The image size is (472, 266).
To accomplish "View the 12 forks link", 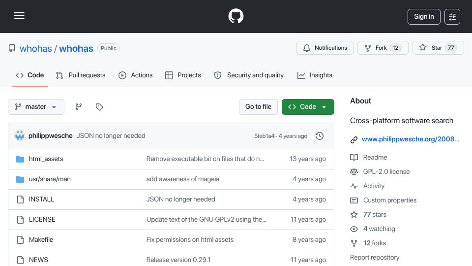I will click(x=375, y=243).
